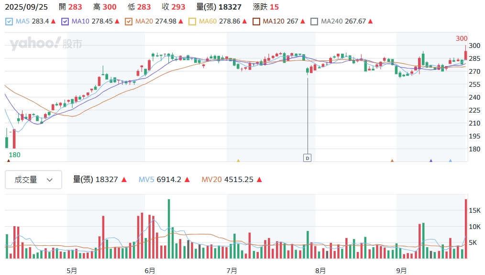Click the red 300 high price label
Viewport: 485px width, 275px height.
[x=462, y=38]
